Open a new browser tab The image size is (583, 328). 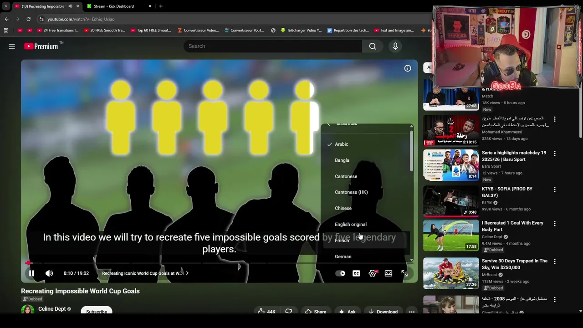pyautogui.click(x=161, y=6)
